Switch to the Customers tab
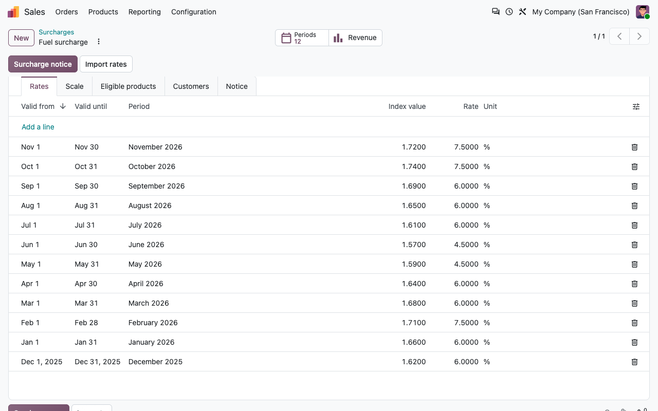658x411 pixels. click(x=191, y=86)
